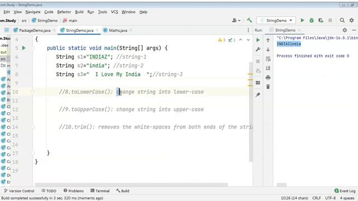Open Search Everywhere magnifier icon

[x=342, y=21]
